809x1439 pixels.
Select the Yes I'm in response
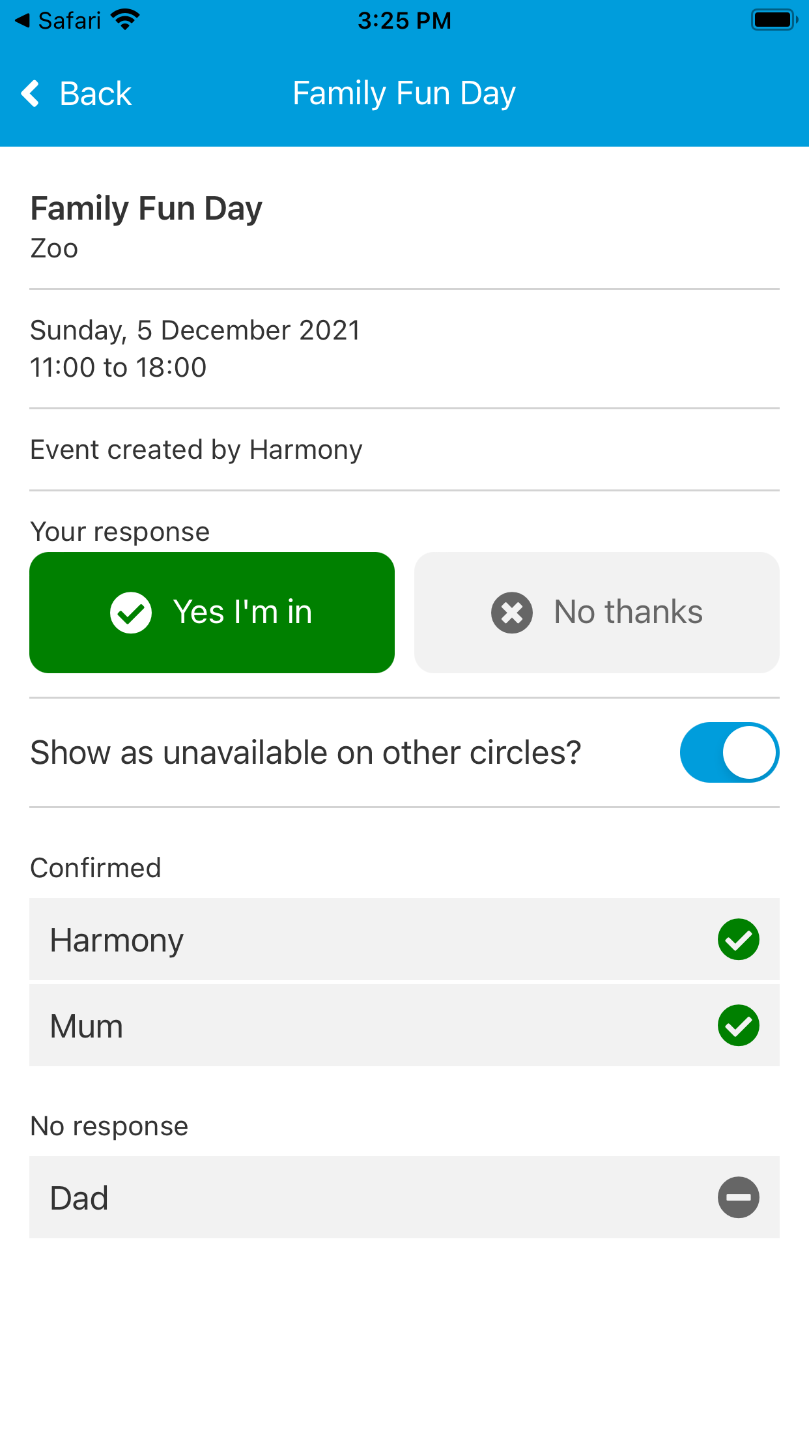pos(212,613)
